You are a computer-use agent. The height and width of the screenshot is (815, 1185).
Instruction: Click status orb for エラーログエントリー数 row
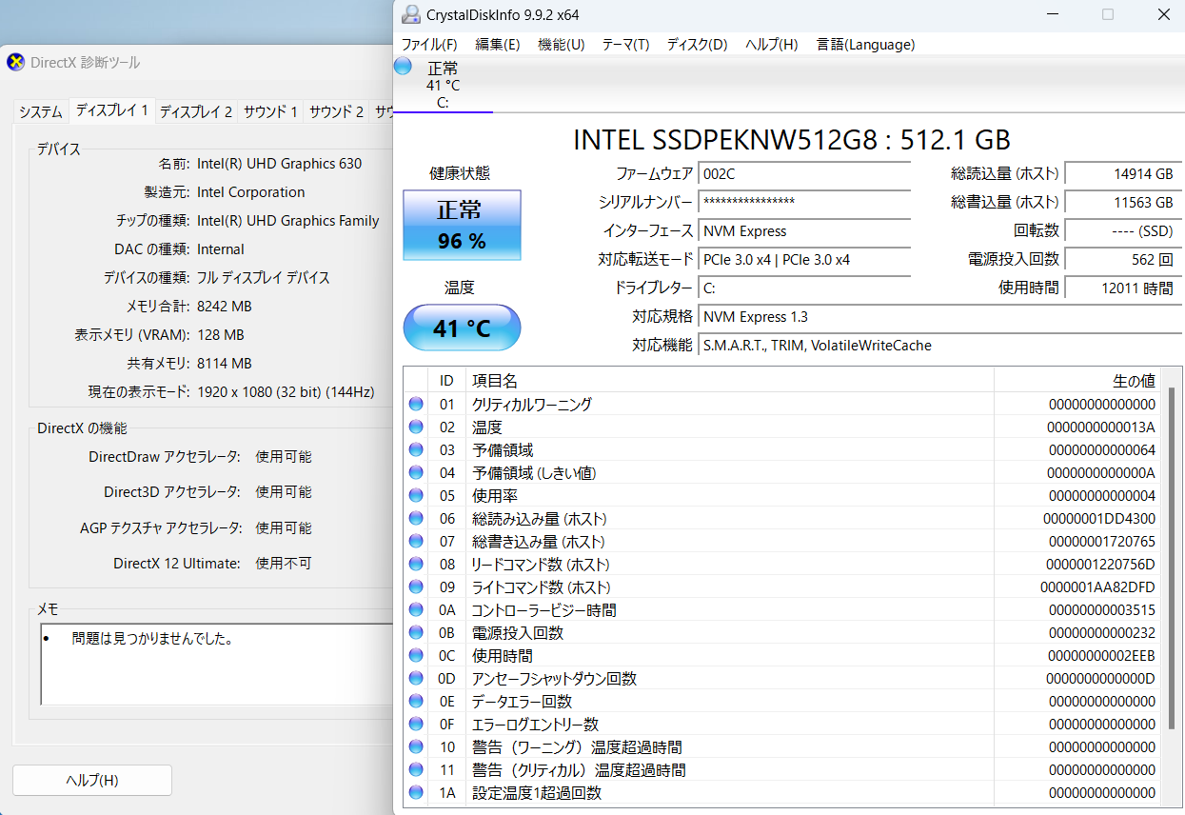(x=416, y=724)
